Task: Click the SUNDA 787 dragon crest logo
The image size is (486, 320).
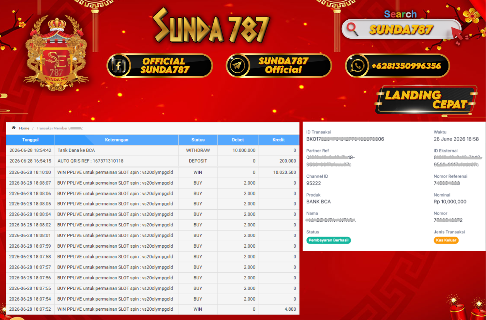Action: click(56, 53)
